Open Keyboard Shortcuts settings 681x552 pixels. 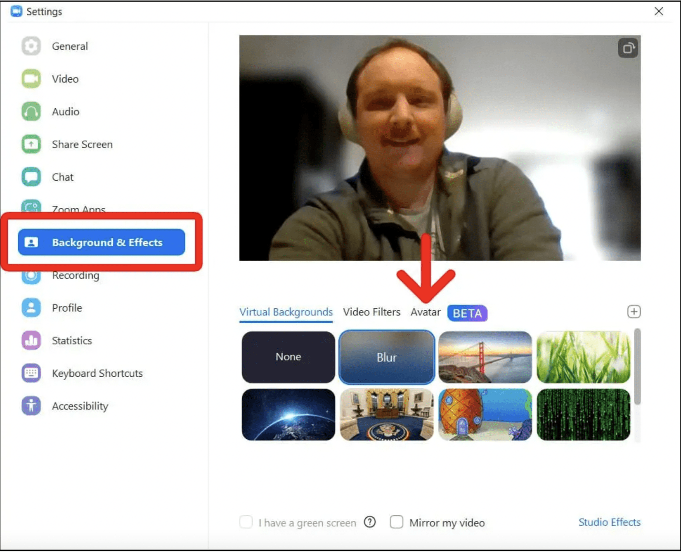97,373
